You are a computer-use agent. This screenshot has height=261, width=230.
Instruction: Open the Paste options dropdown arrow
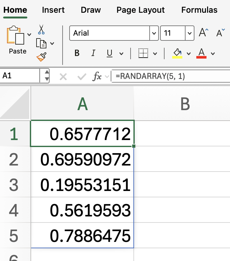click(x=29, y=34)
